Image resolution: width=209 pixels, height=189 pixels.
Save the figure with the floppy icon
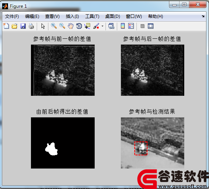click(23, 26)
